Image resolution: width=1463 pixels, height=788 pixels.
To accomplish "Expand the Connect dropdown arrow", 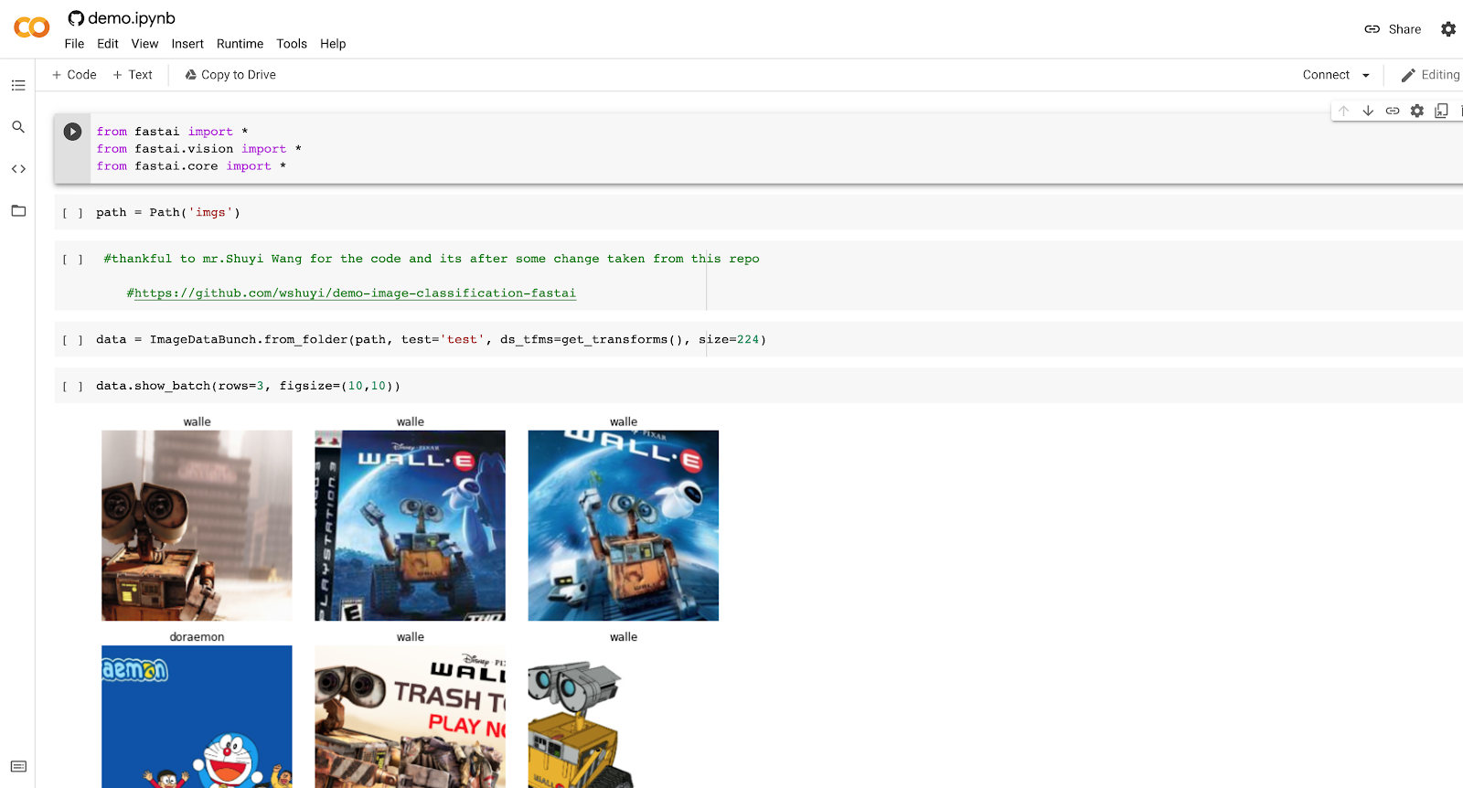I will tap(1366, 75).
